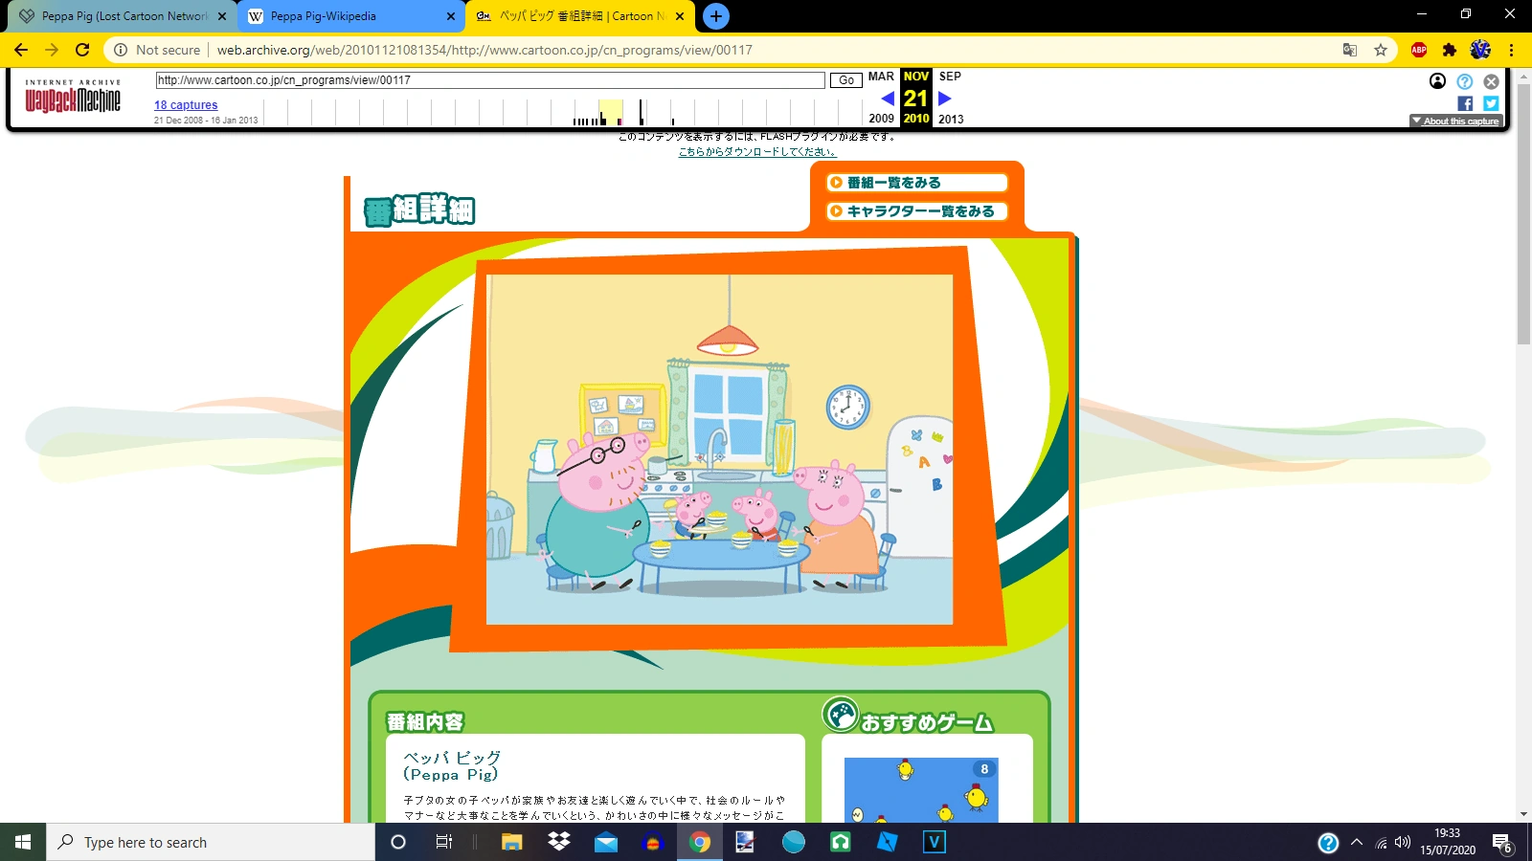Open the Adblock Plus extension
The height and width of the screenshot is (861, 1532).
tap(1419, 50)
